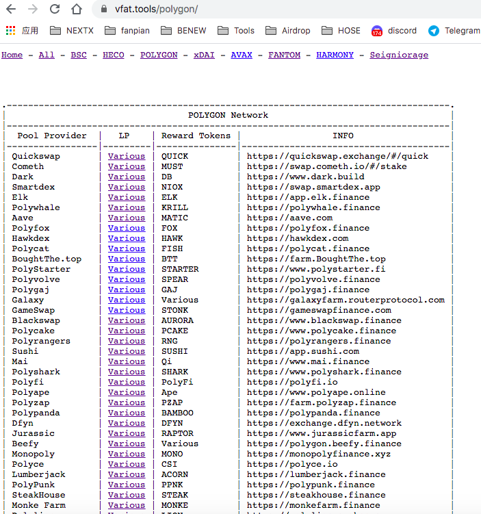
Task: Open the Telegram bookmark
Action: [x=454, y=31]
